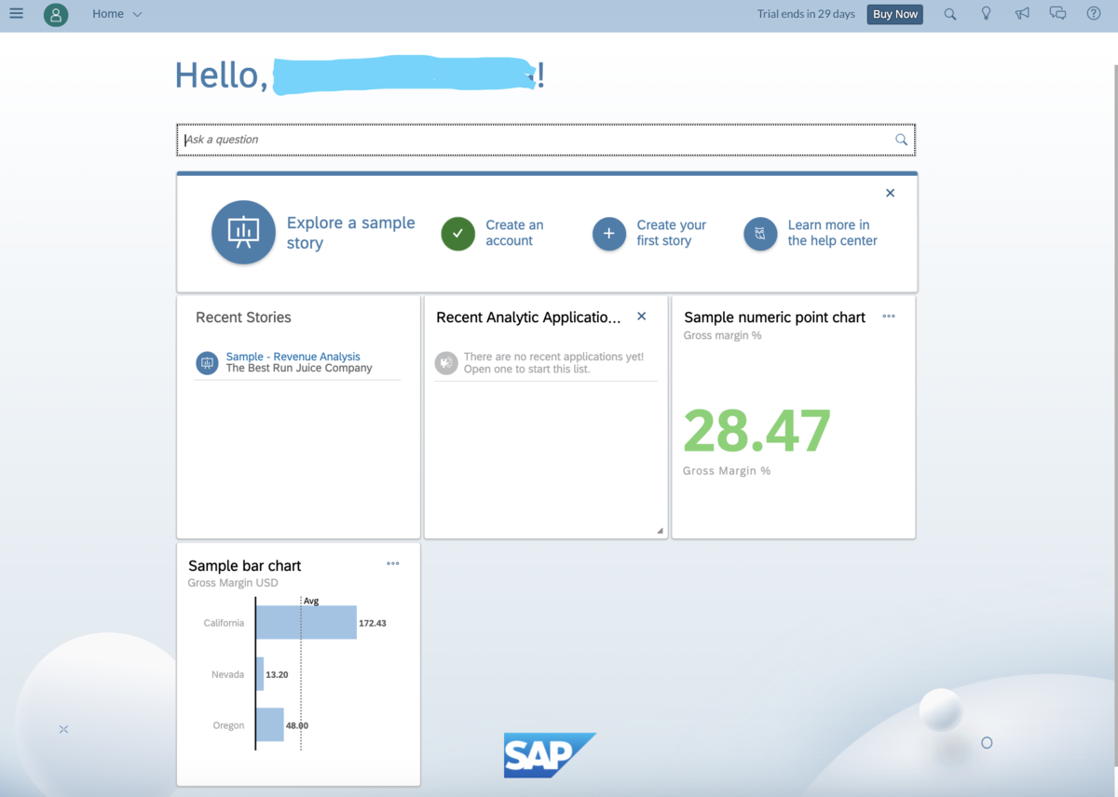The height and width of the screenshot is (797, 1118).
Task: Click the Avg reference line label
Action: (x=311, y=601)
